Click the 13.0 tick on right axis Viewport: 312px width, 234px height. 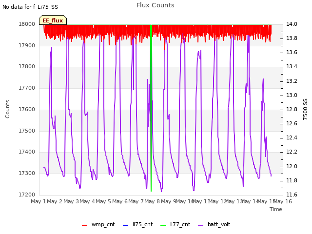pos(292,96)
